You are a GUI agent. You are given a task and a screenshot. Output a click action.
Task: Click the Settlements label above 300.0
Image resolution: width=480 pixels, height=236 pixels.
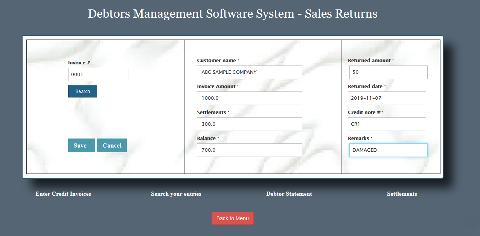[213, 113]
